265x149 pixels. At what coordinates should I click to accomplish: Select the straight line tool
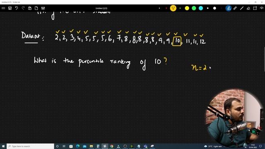(242, 8)
